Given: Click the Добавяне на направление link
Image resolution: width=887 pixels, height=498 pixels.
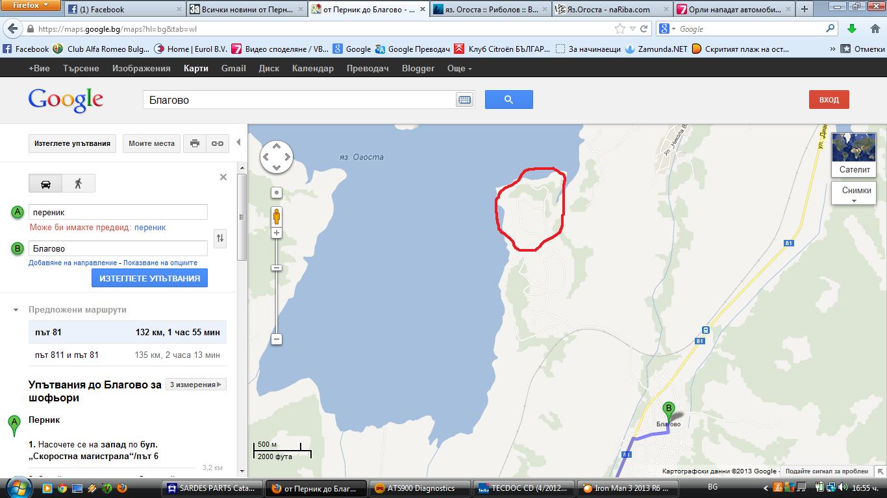Looking at the screenshot, I should [73, 263].
